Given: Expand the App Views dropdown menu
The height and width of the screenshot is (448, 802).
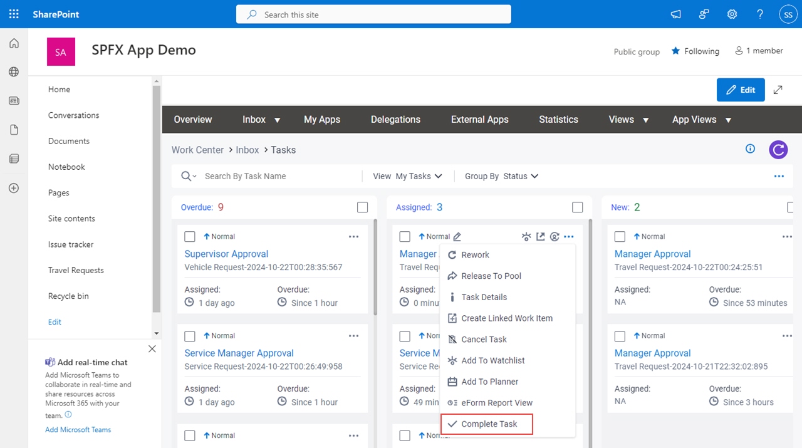Looking at the screenshot, I should coord(728,120).
